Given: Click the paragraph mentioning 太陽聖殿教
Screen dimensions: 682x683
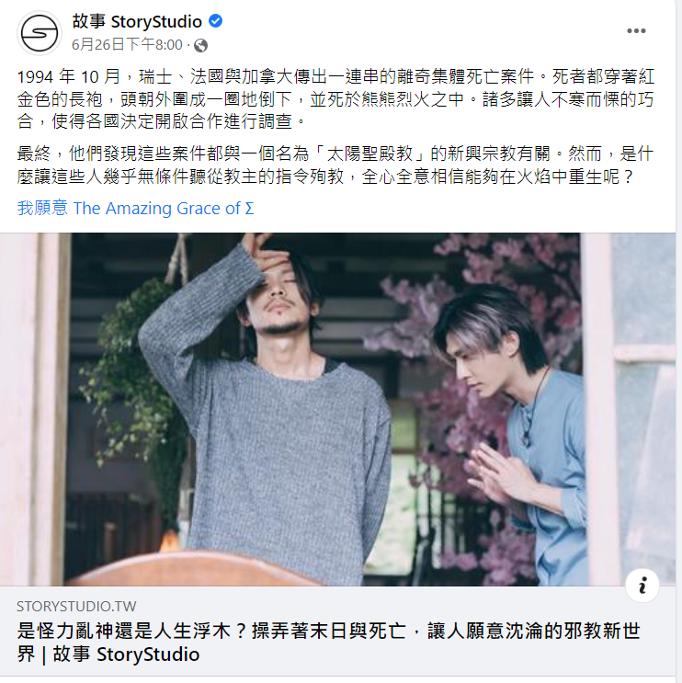Looking at the screenshot, I should [335, 165].
